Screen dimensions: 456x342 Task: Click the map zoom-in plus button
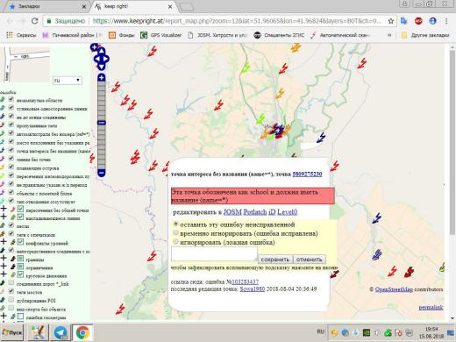pos(101,77)
